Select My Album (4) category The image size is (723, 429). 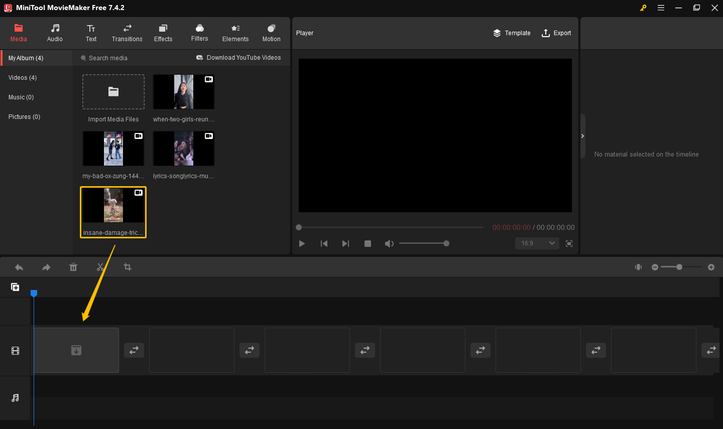click(x=37, y=58)
